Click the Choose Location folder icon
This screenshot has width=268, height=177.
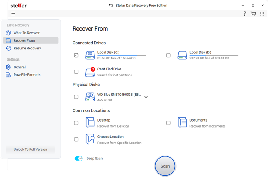[90, 139]
